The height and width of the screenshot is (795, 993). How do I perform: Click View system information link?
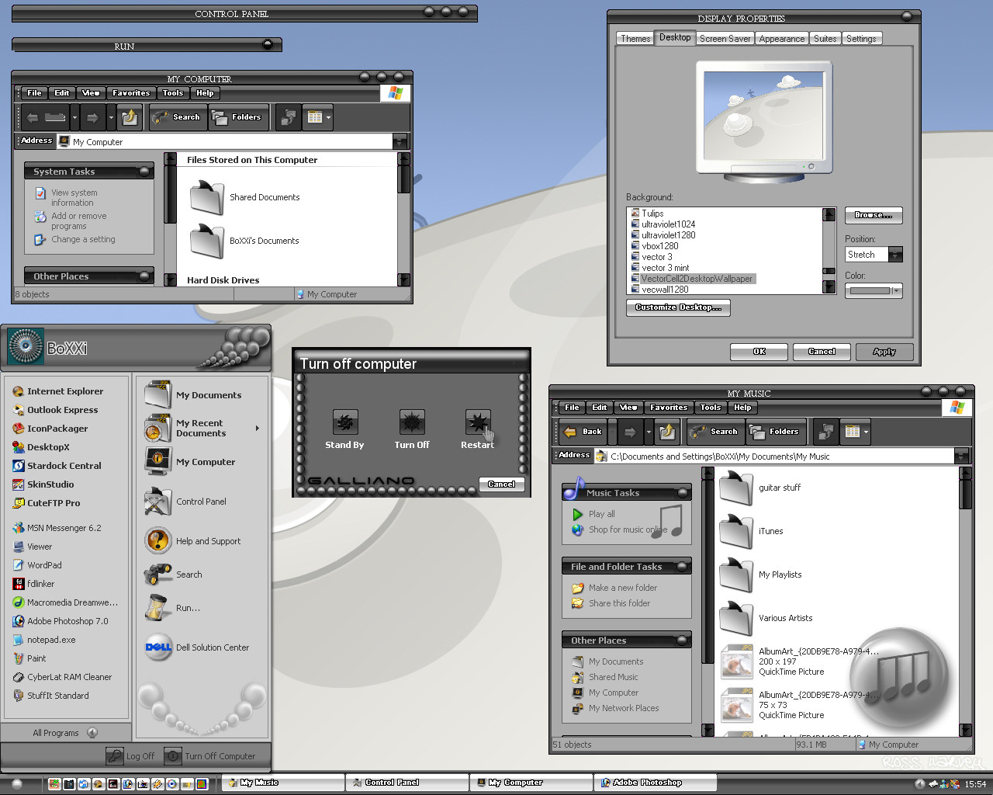(x=67, y=197)
